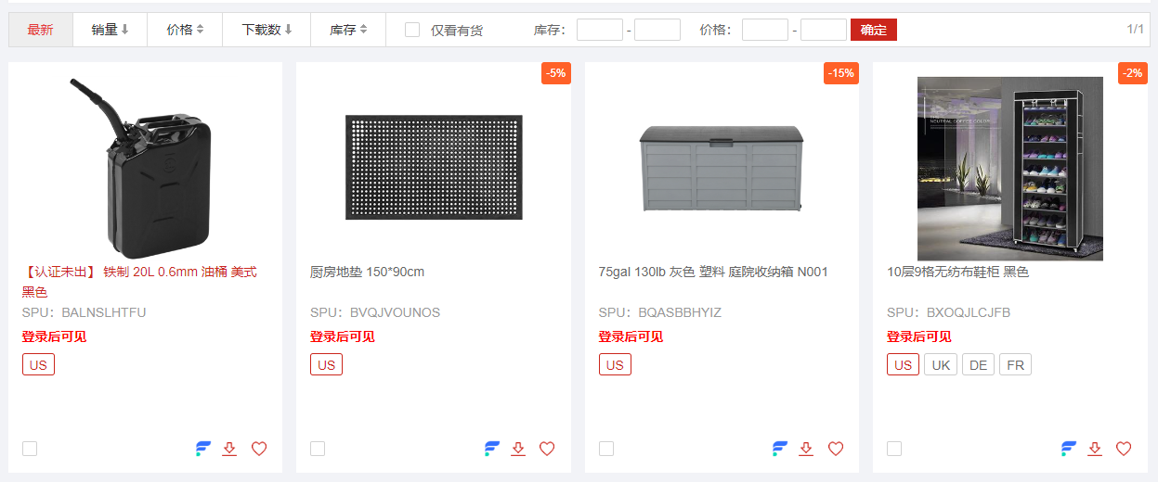Add 庭院收纳箱 N001 to favorites
This screenshot has width=1158, height=482.
coord(836,449)
